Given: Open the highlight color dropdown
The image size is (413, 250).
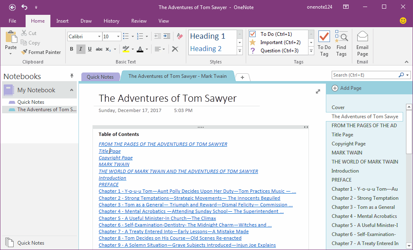Looking at the screenshot, I should point(133,49).
